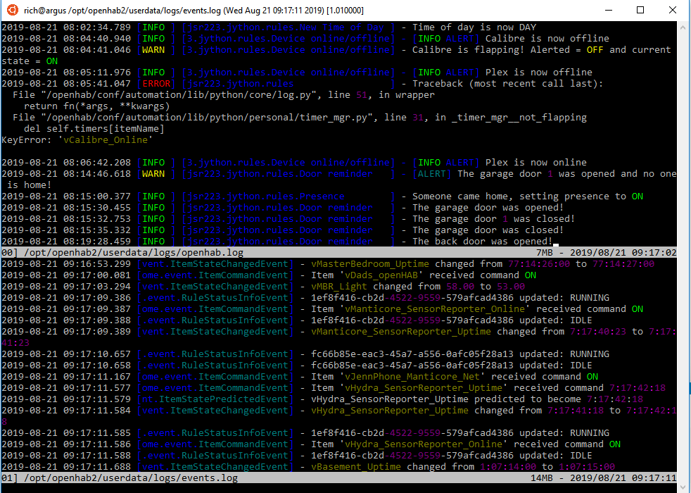691x493 pixels.
Task: Maximize the terminal window
Action: pos(640,11)
